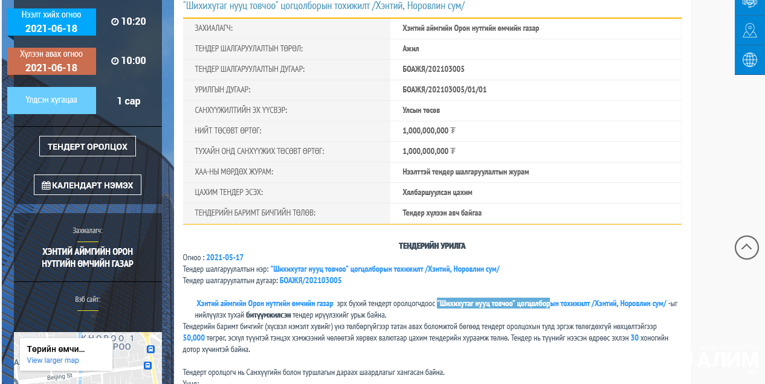Click the scroll-to-top arrow circle
The height and width of the screenshot is (384, 765).
tap(747, 248)
